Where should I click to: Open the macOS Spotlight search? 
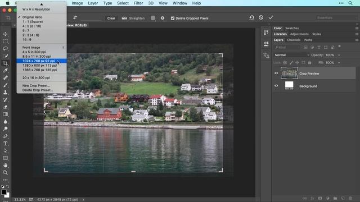(350, 3)
